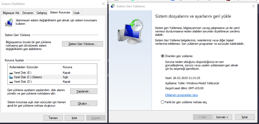Screen dimensions: 259x124
Task: Click the Kapalı status for drive D:
Action: [x=67, y=82]
